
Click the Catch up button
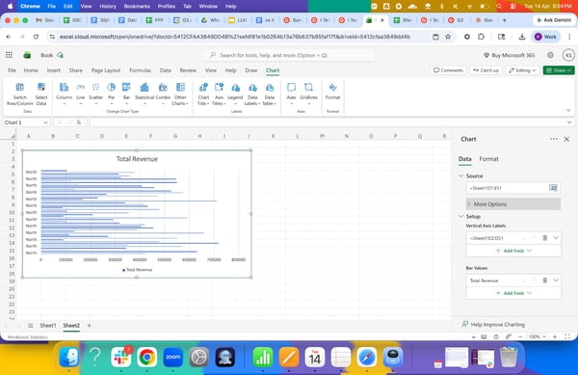coord(486,70)
